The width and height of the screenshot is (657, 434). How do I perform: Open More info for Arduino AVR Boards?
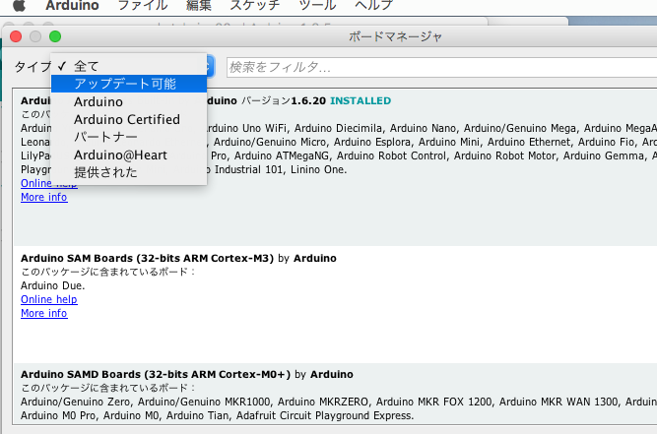(x=44, y=197)
